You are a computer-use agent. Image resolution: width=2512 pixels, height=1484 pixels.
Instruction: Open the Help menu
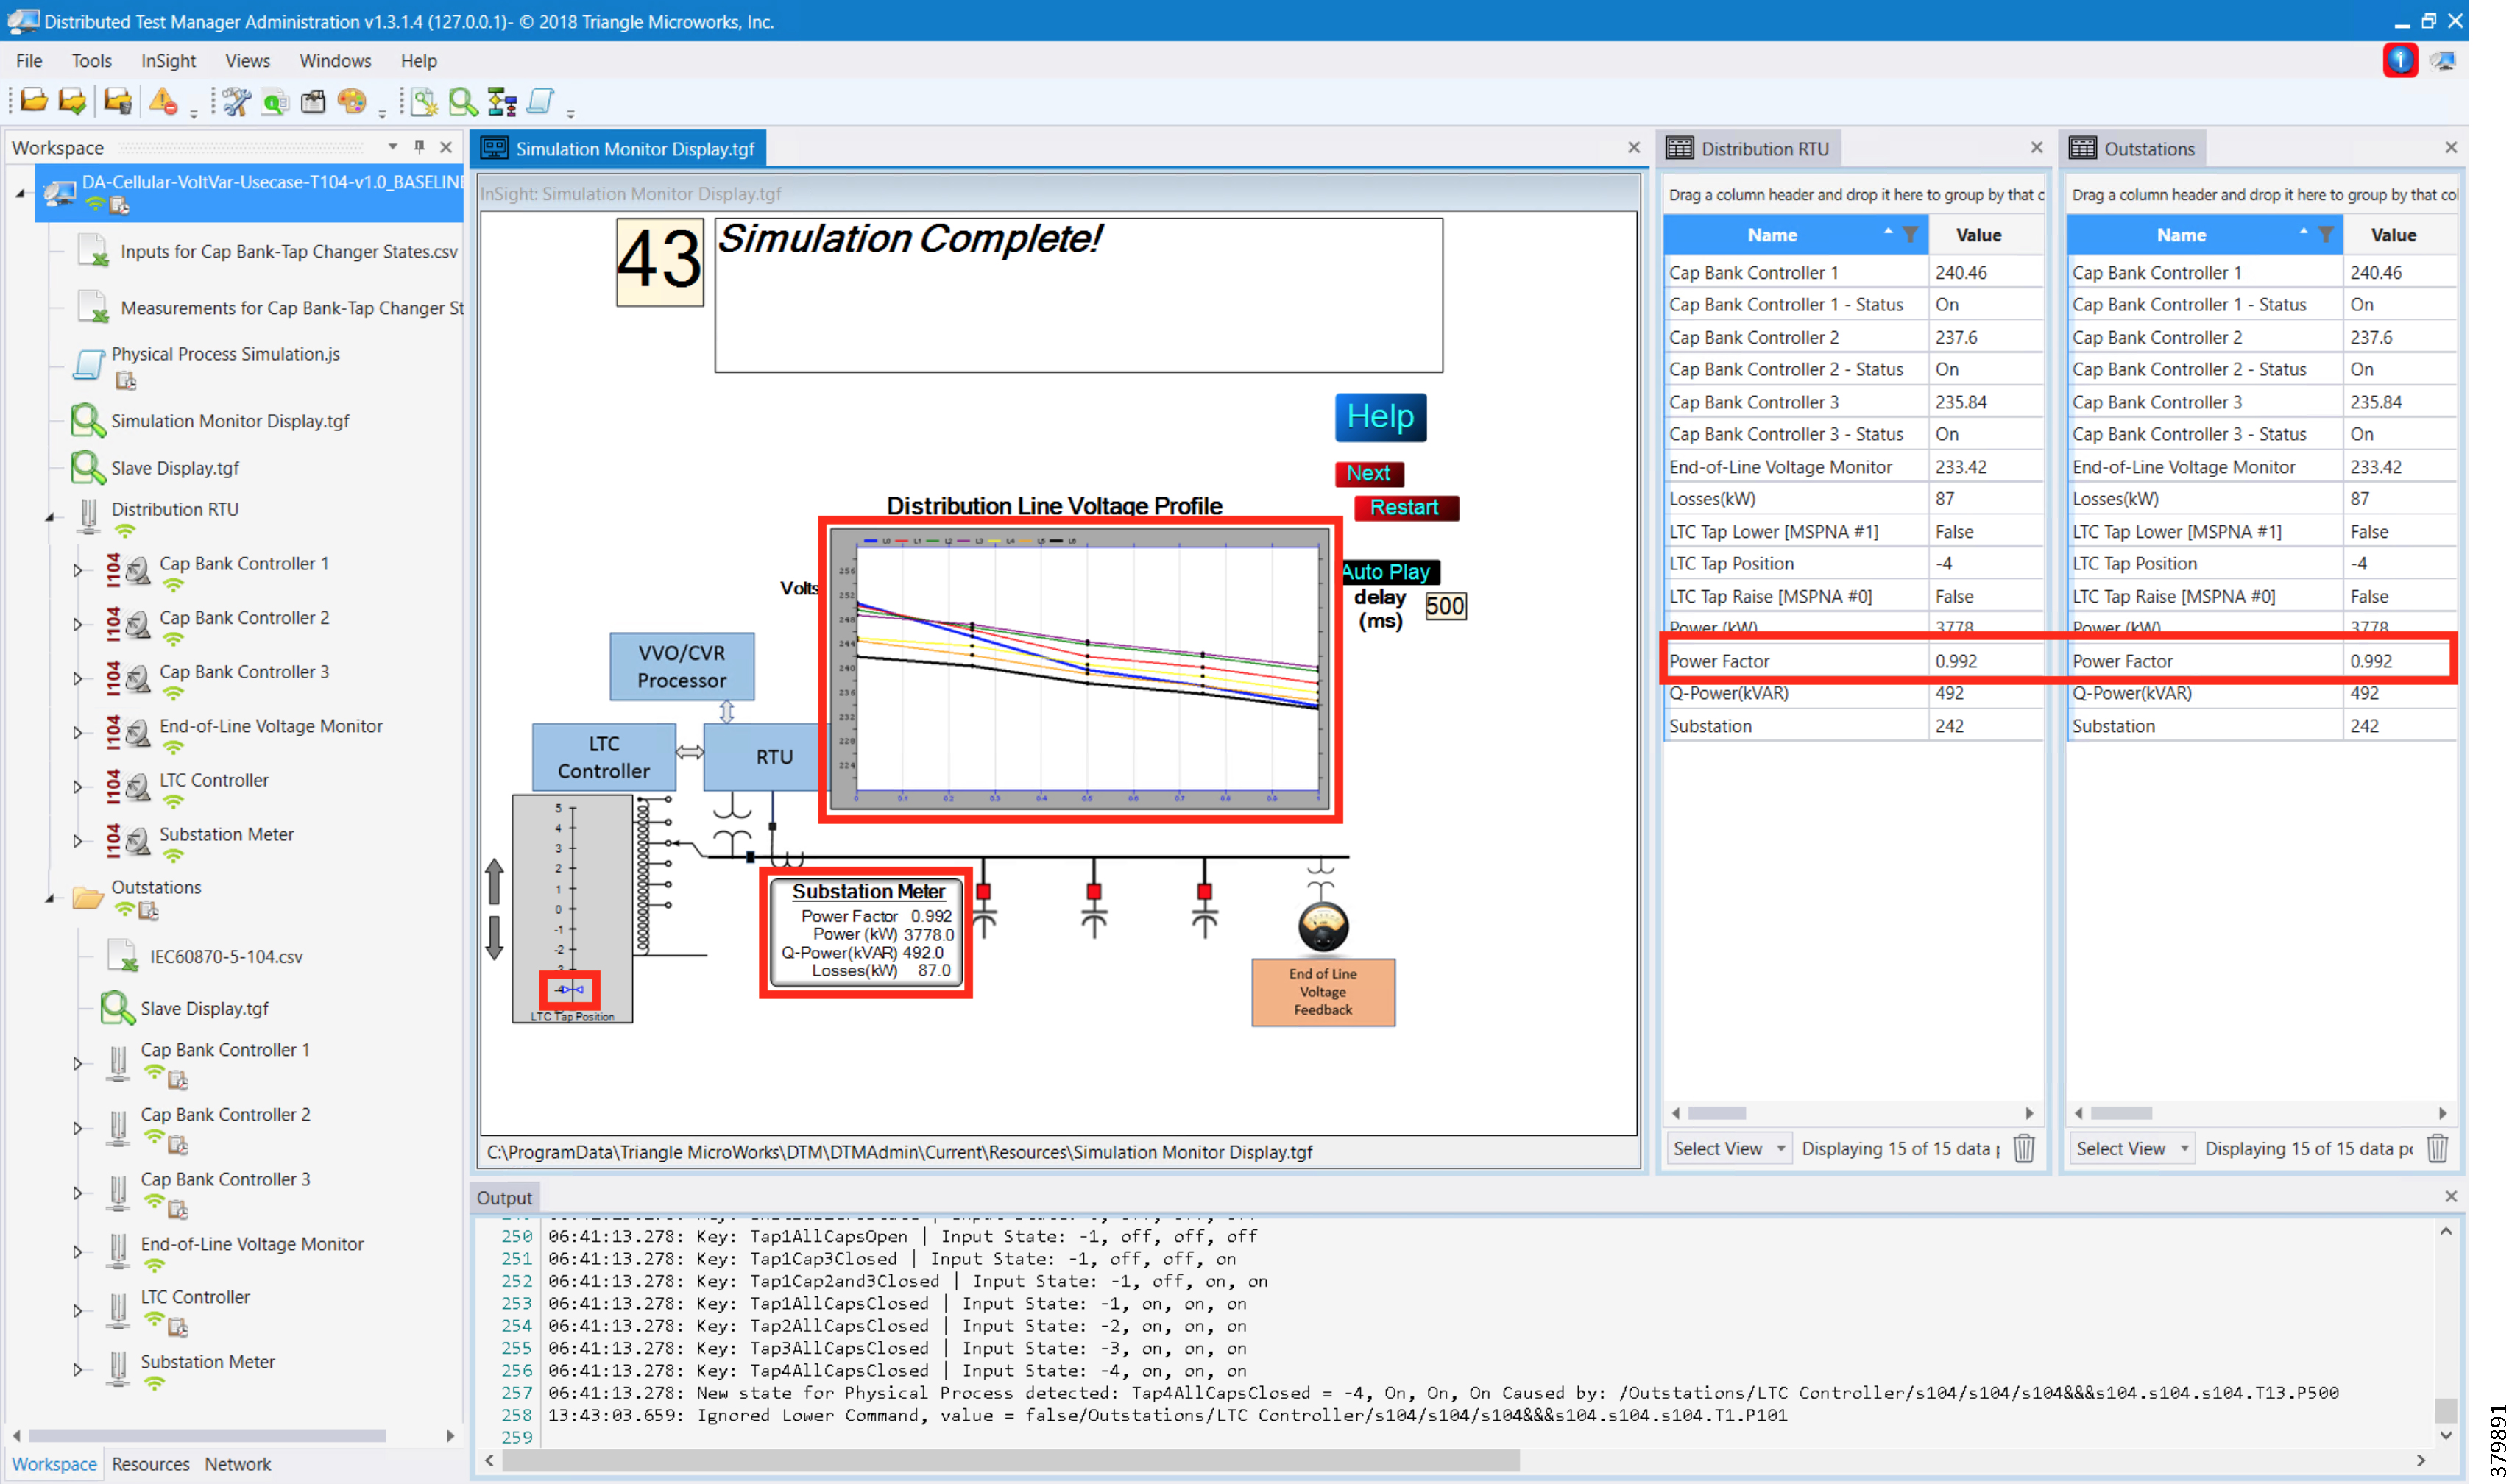[418, 61]
